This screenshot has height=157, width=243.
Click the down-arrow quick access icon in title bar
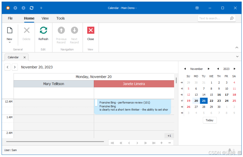(x=24, y=8)
